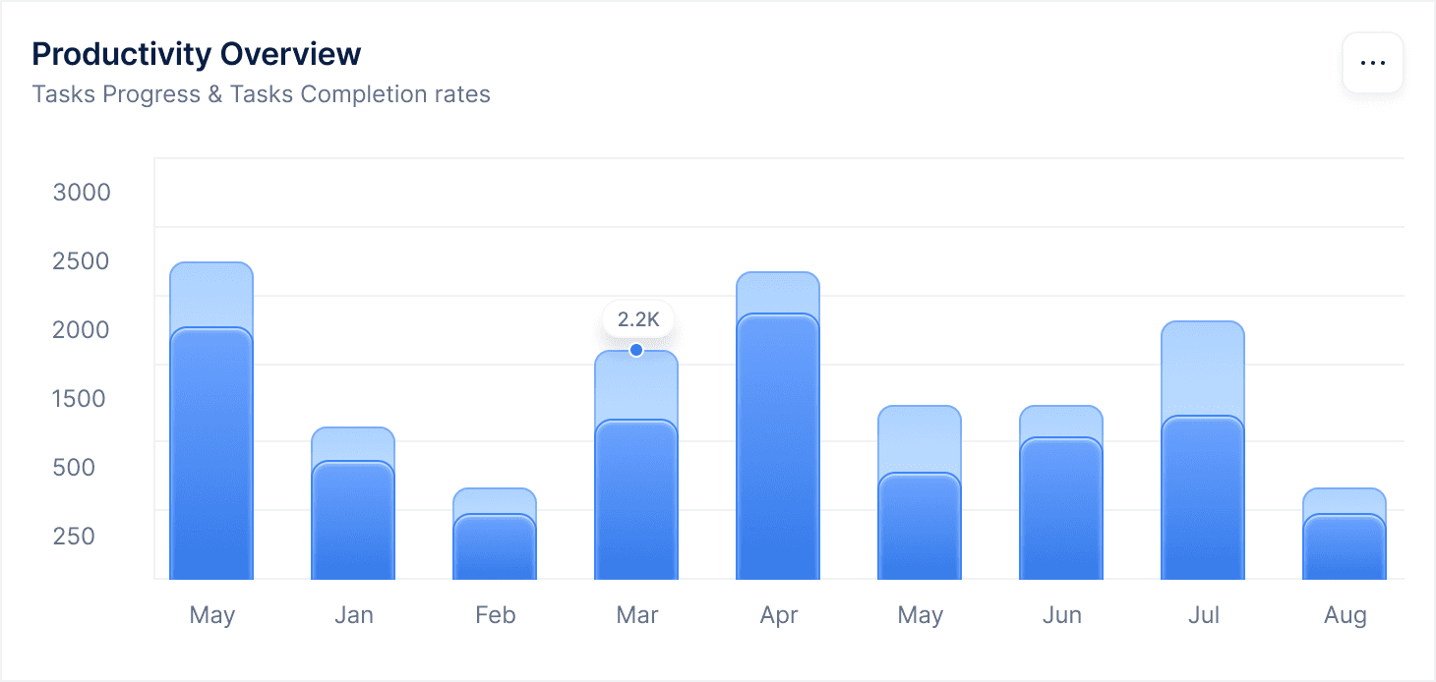Click the lighter top segment of Jul bar
The height and width of the screenshot is (682, 1436).
(1203, 369)
